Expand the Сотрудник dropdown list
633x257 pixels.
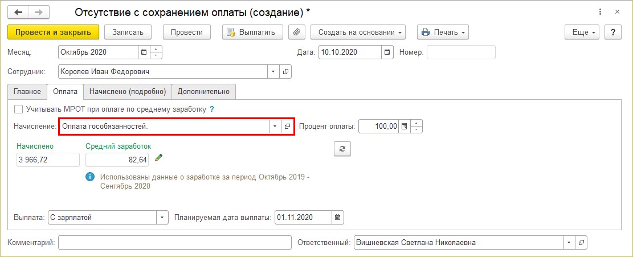click(273, 72)
